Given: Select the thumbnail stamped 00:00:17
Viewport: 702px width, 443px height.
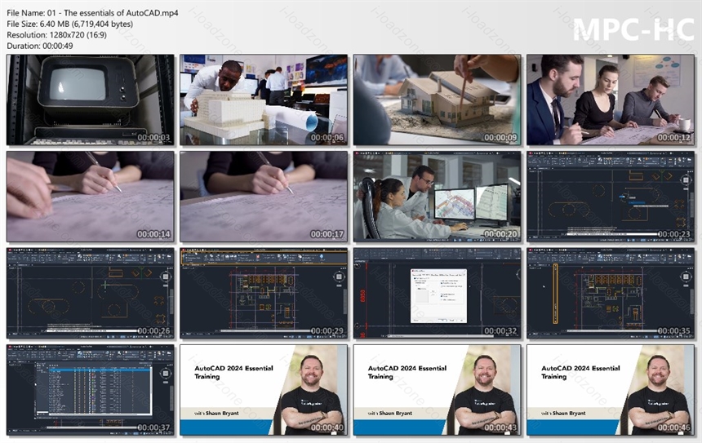Looking at the screenshot, I should pos(264,197).
